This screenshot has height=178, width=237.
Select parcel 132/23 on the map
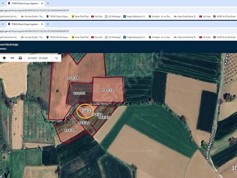(86, 111)
